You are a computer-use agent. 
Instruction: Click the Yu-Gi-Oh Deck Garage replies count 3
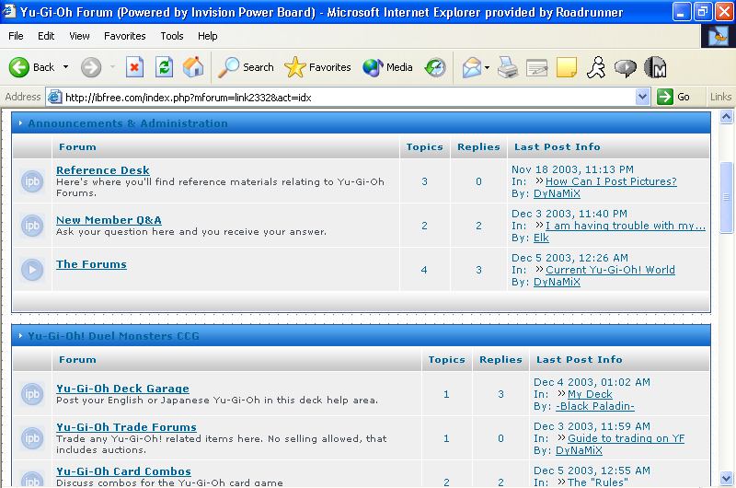(500, 394)
